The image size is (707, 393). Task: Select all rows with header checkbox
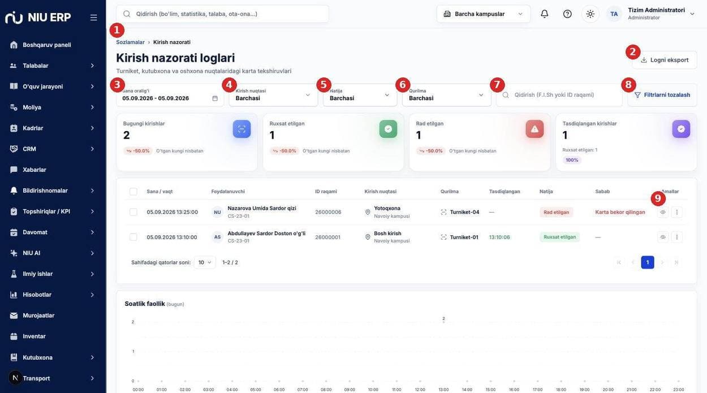click(x=133, y=192)
